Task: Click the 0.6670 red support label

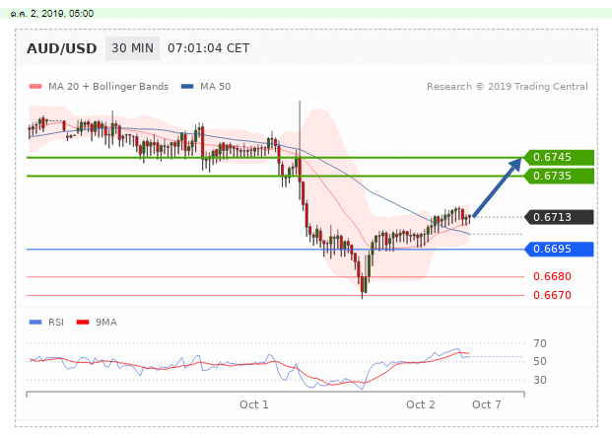Action: click(552, 295)
